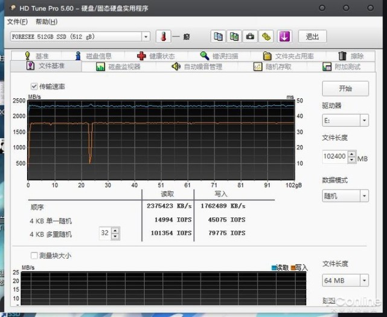This screenshot has width=387, height=317.
Task: Toggle the 传输速率 transfer rate checkbox
Action: pos(34,86)
